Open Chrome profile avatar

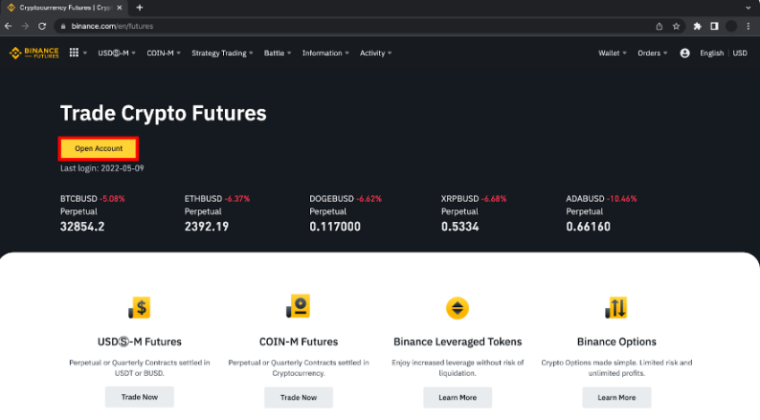731,26
